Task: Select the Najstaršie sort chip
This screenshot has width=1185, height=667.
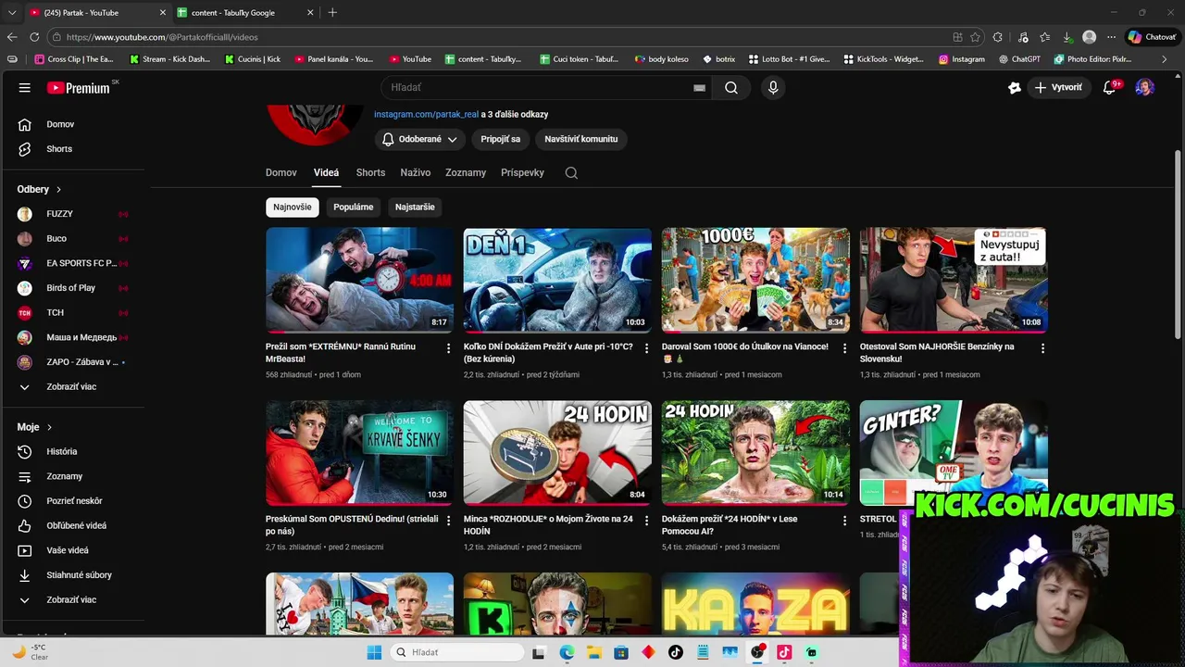Action: (x=415, y=207)
